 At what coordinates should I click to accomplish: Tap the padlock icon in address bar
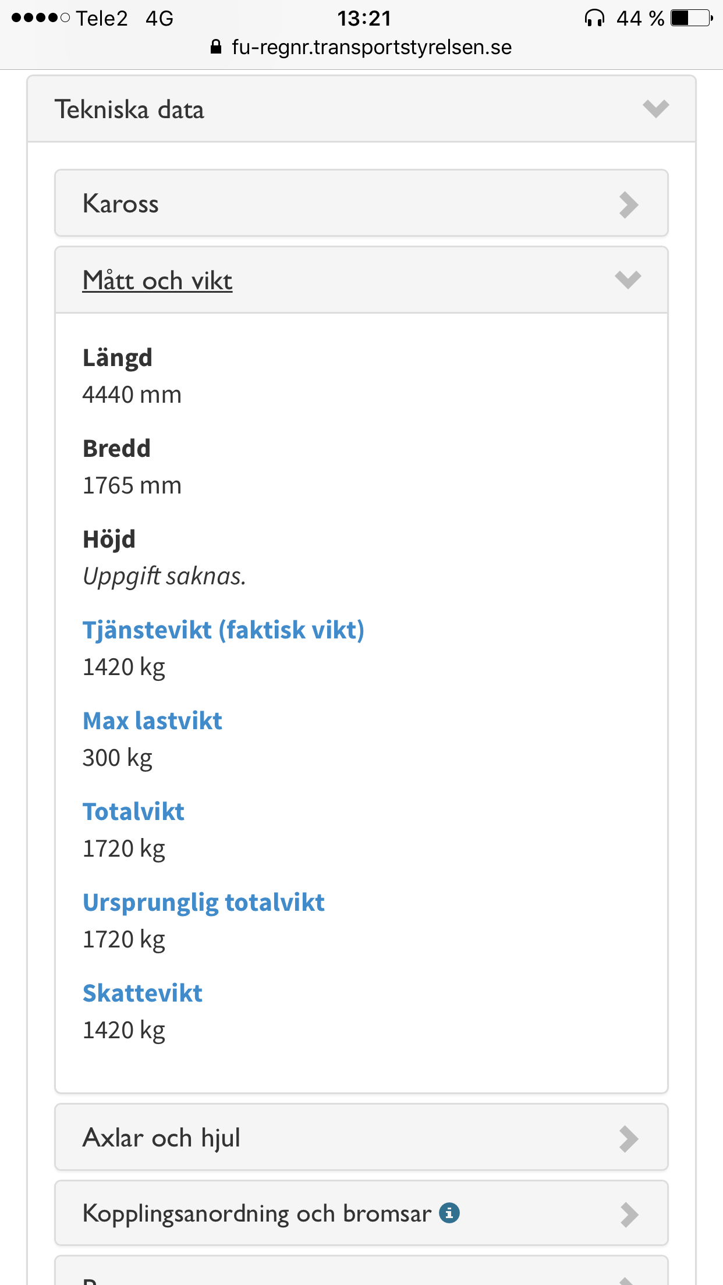(216, 47)
